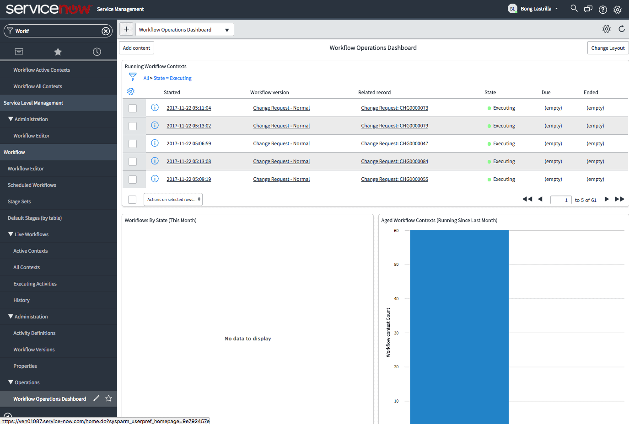Preview record started 2017-11-22 05:13:02
629x424 pixels.
155,125
